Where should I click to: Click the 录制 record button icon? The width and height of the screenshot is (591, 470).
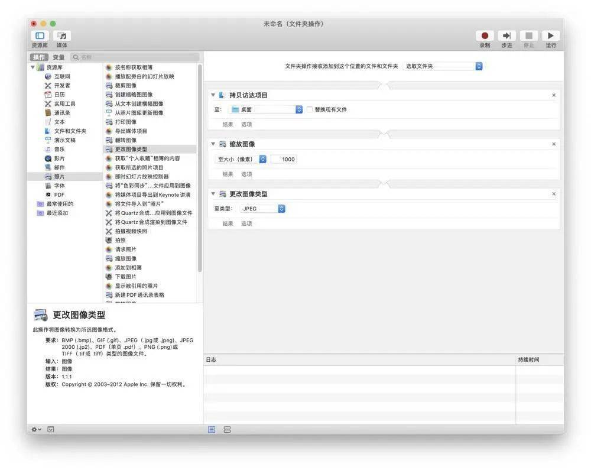(485, 36)
